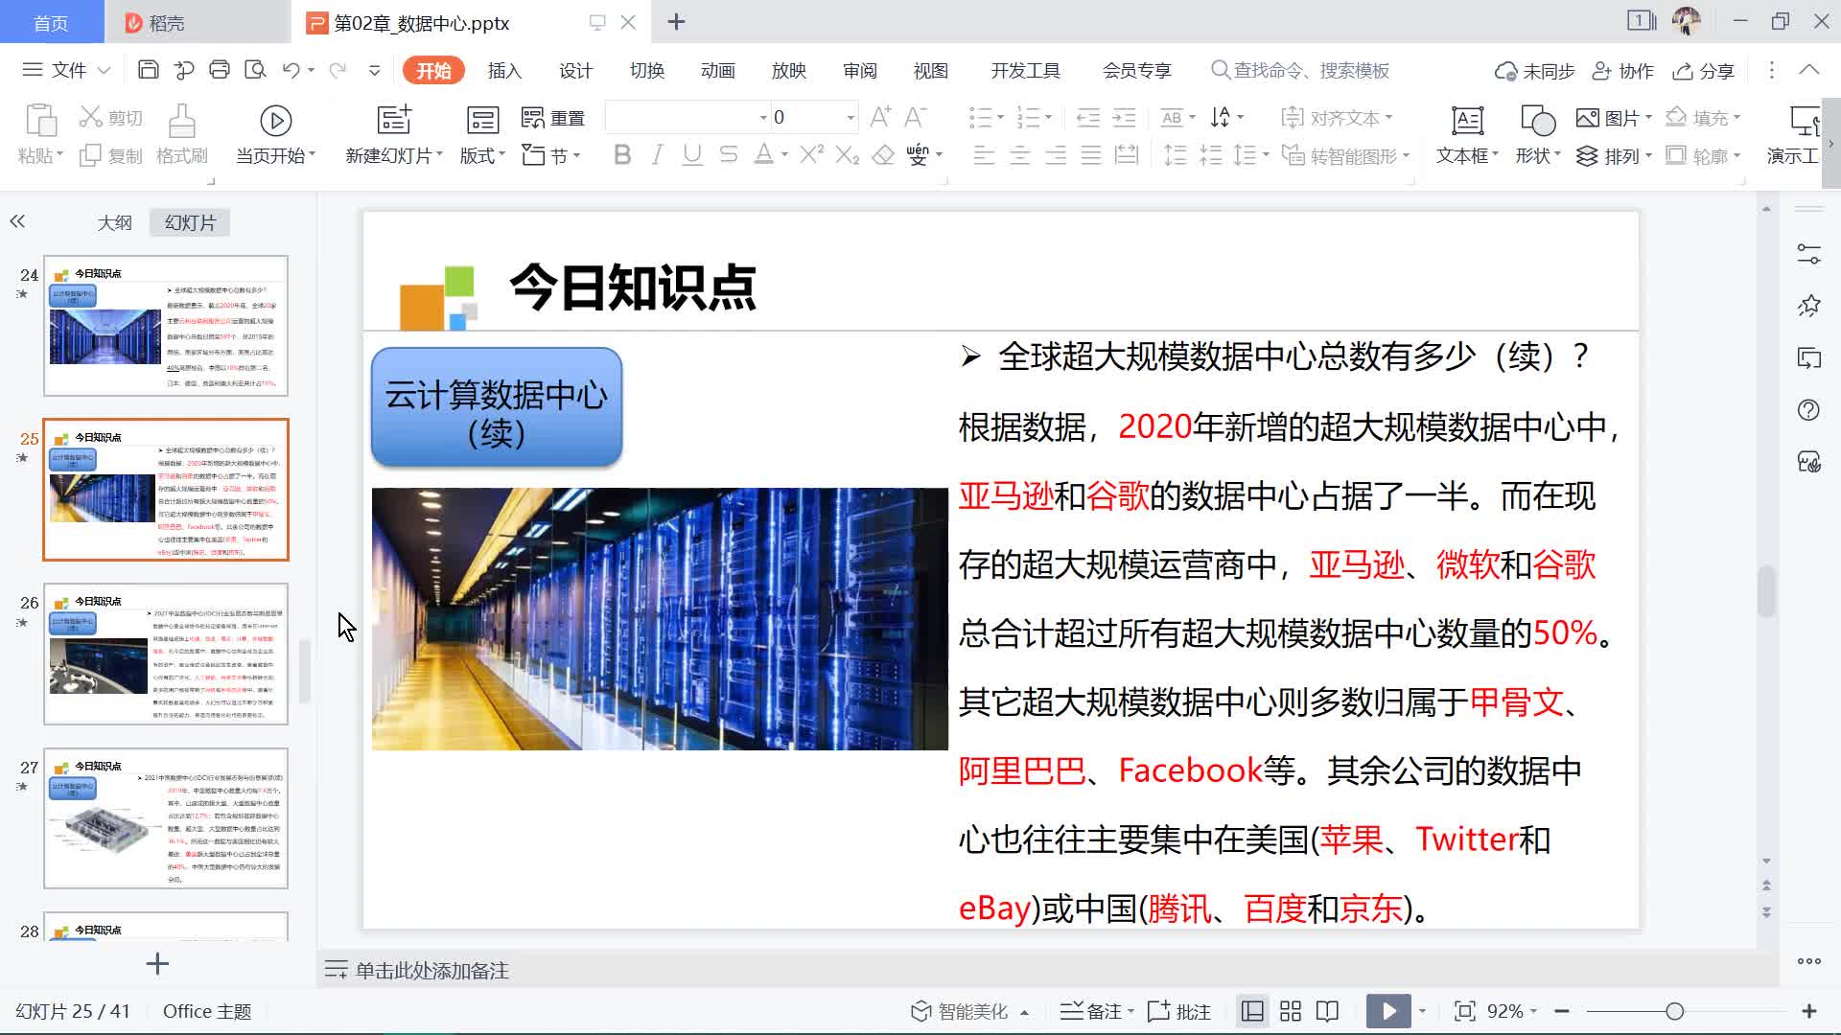
Task: Click the 协作 collaborate button
Action: click(x=1623, y=70)
